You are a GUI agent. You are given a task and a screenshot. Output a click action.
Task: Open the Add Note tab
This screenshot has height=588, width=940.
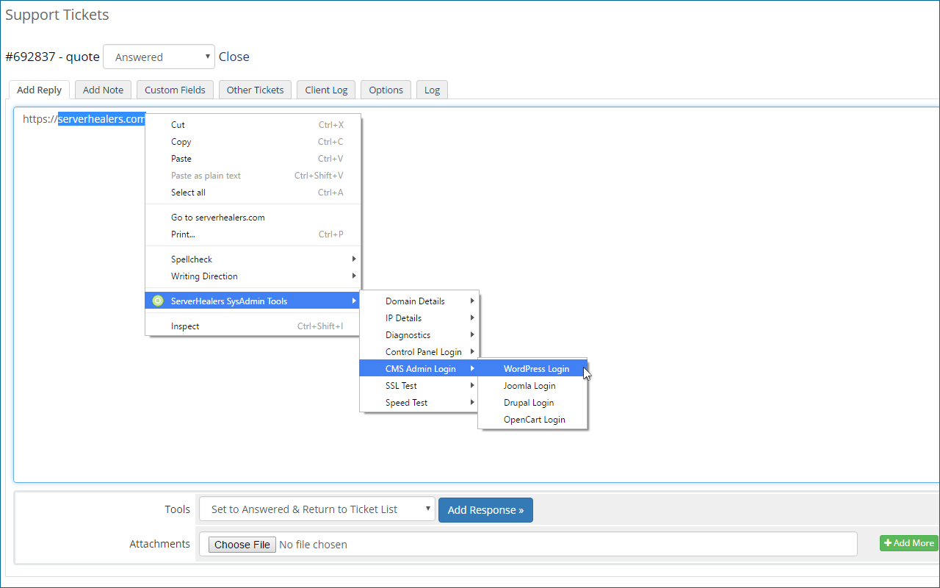pyautogui.click(x=103, y=90)
